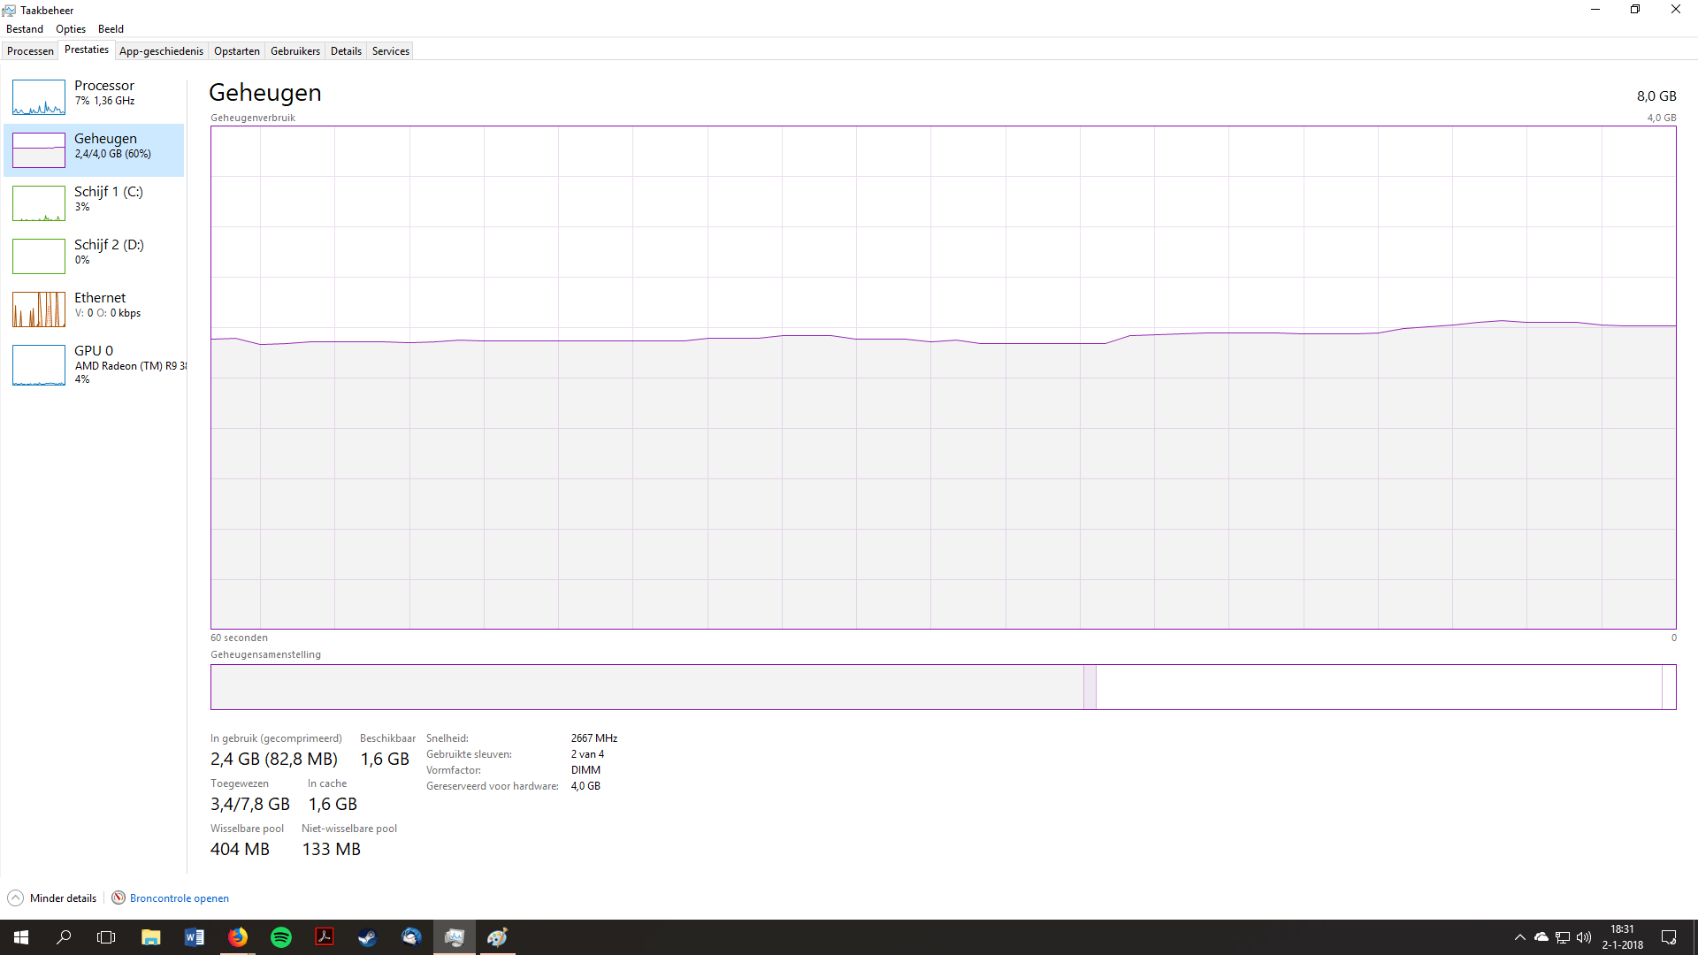Open the Services tab
This screenshot has height=955, width=1698.
pos(390,51)
